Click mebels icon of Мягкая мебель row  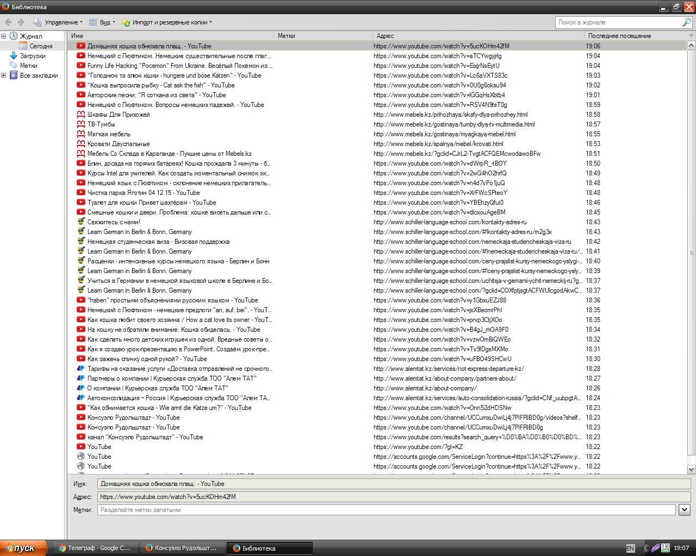pos(81,134)
